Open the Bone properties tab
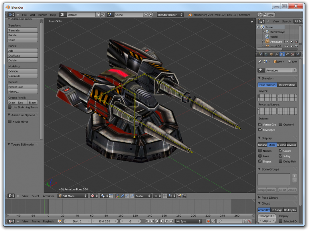This screenshot has width=309, height=231. [287, 54]
